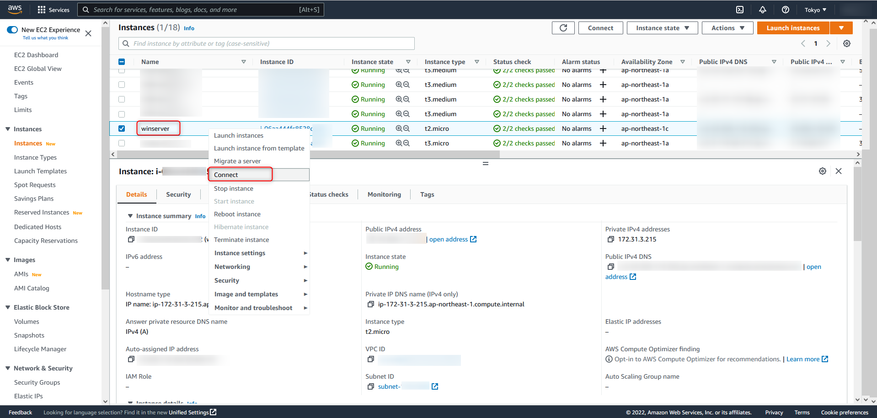Screen dimensions: 877x418
Task: Launch the CloudShell terminal icon
Action: tap(740, 10)
